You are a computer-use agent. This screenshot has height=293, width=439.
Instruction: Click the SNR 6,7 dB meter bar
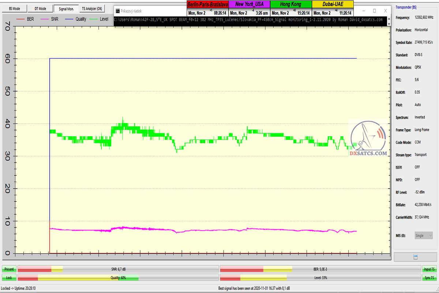(118, 269)
